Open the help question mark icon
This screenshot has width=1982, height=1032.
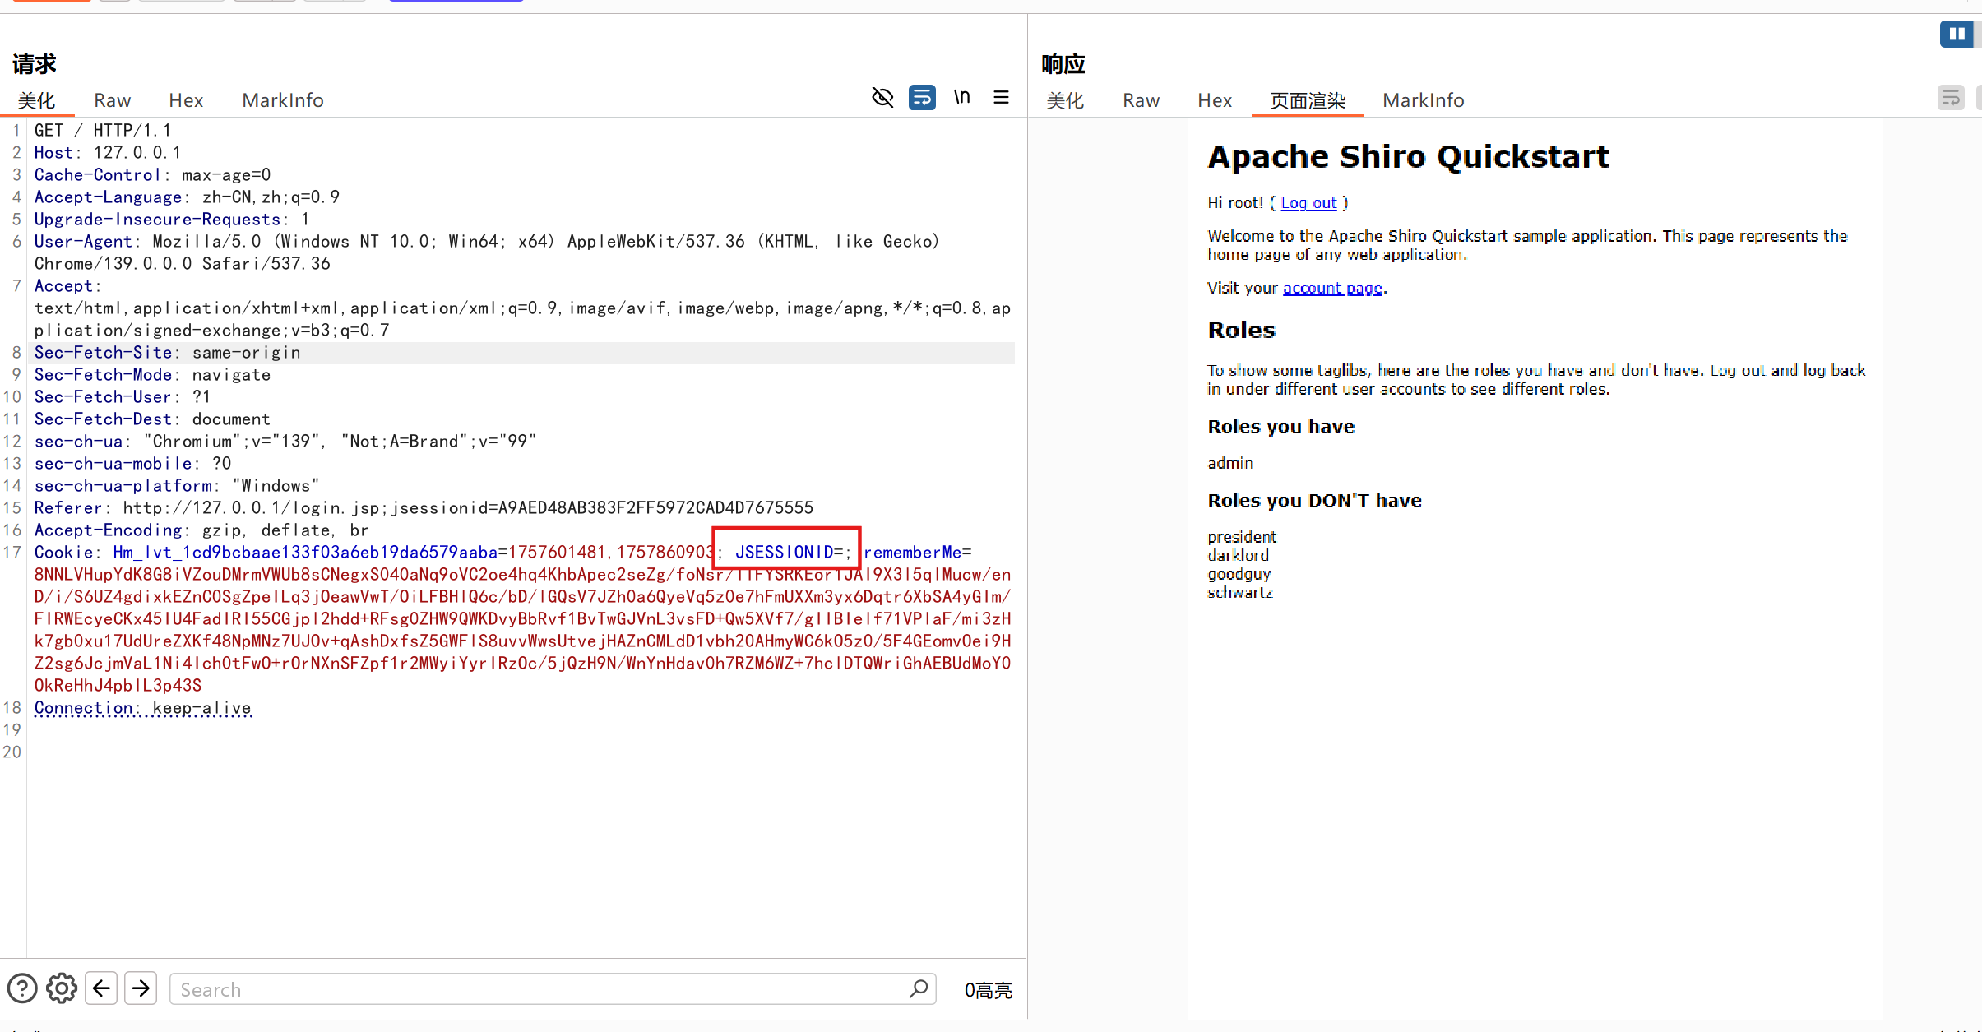[22, 988]
